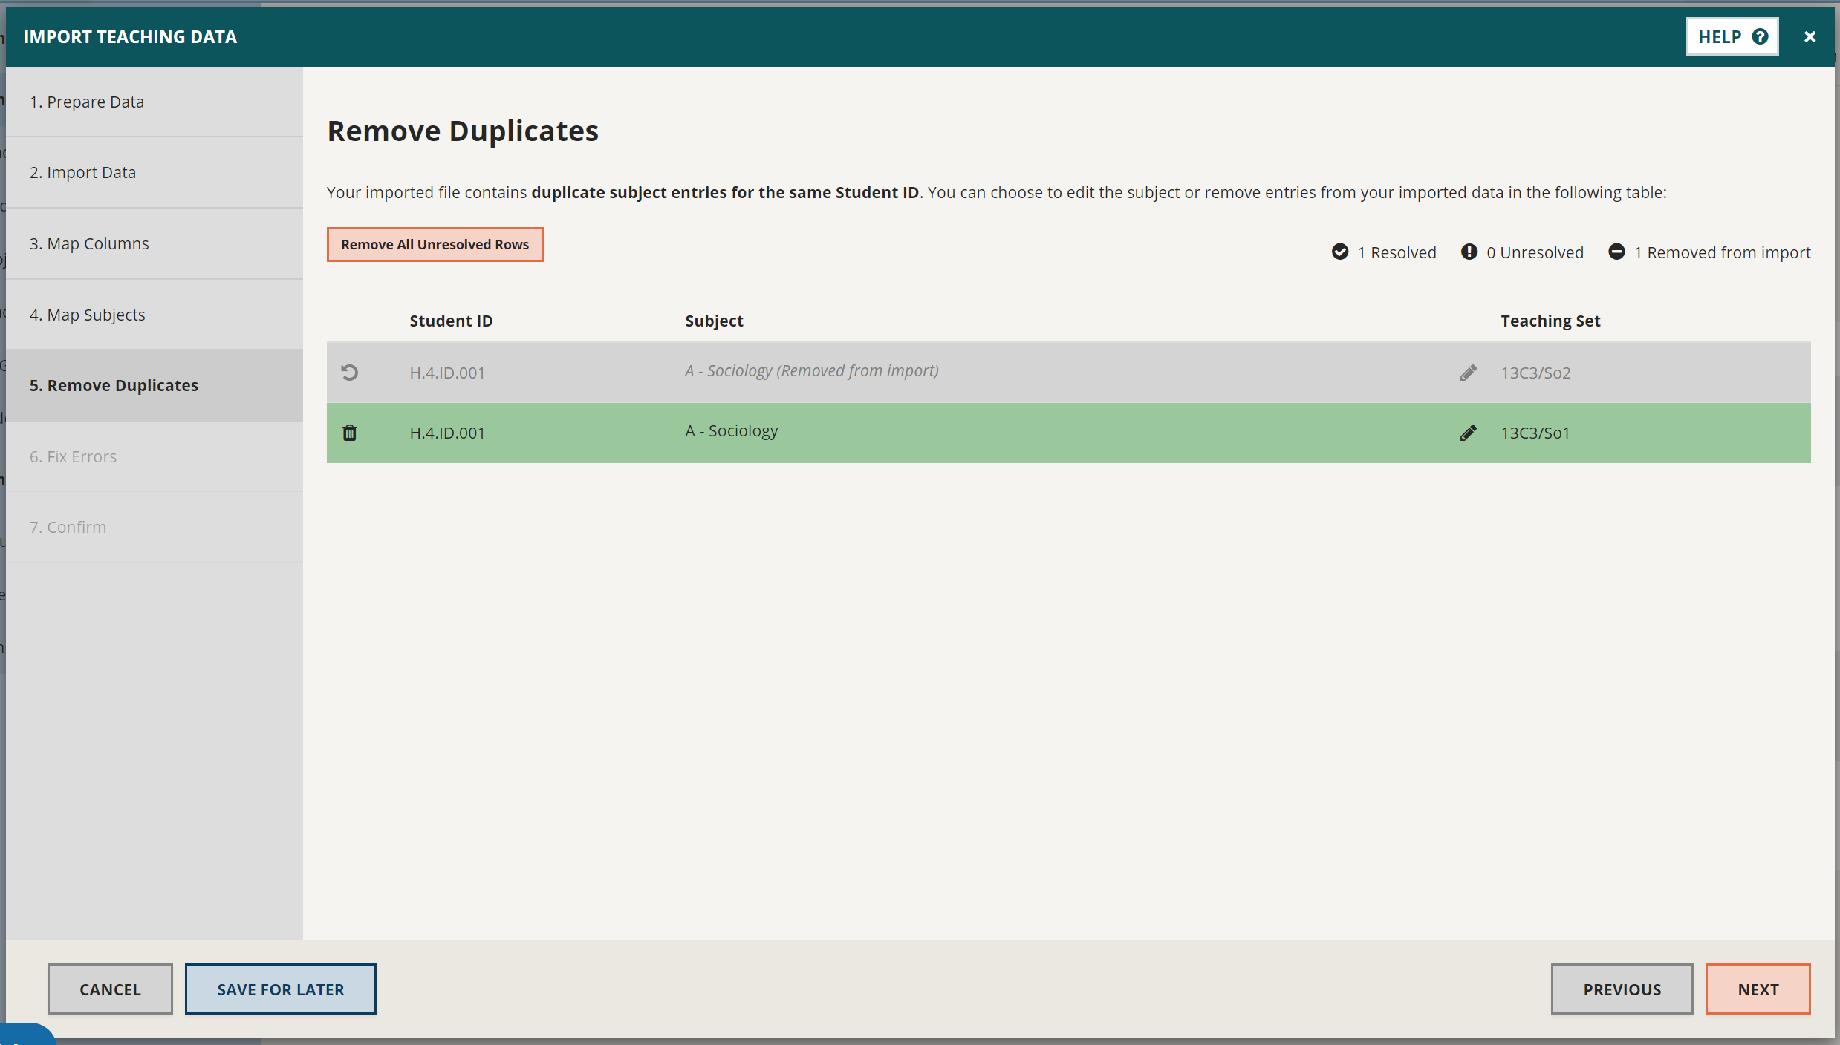The image size is (1840, 1045).
Task: Click the delete/trash icon on green row
Action: [351, 433]
